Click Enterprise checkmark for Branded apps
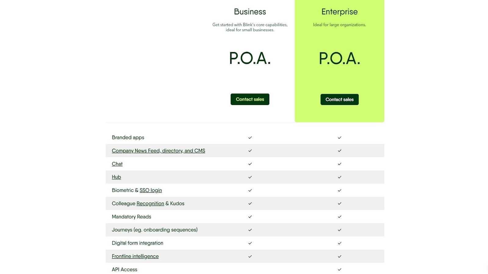This screenshot has width=488, height=274. pyautogui.click(x=339, y=138)
